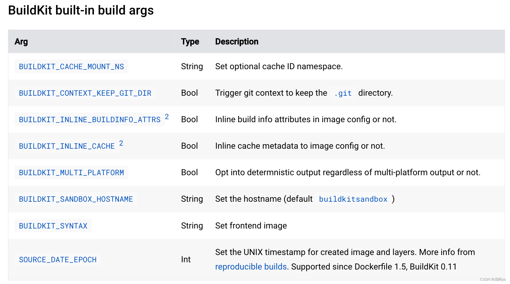This screenshot has height=284, width=510.
Task: Open the BUILDKIT_INLINE_BUILDINFO_ATTRS arg link
Action: (90, 120)
